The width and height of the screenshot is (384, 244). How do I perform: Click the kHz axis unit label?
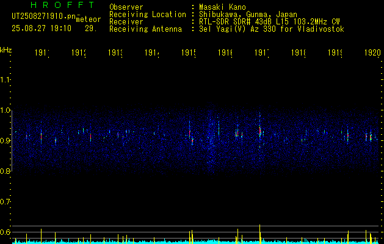6,50
